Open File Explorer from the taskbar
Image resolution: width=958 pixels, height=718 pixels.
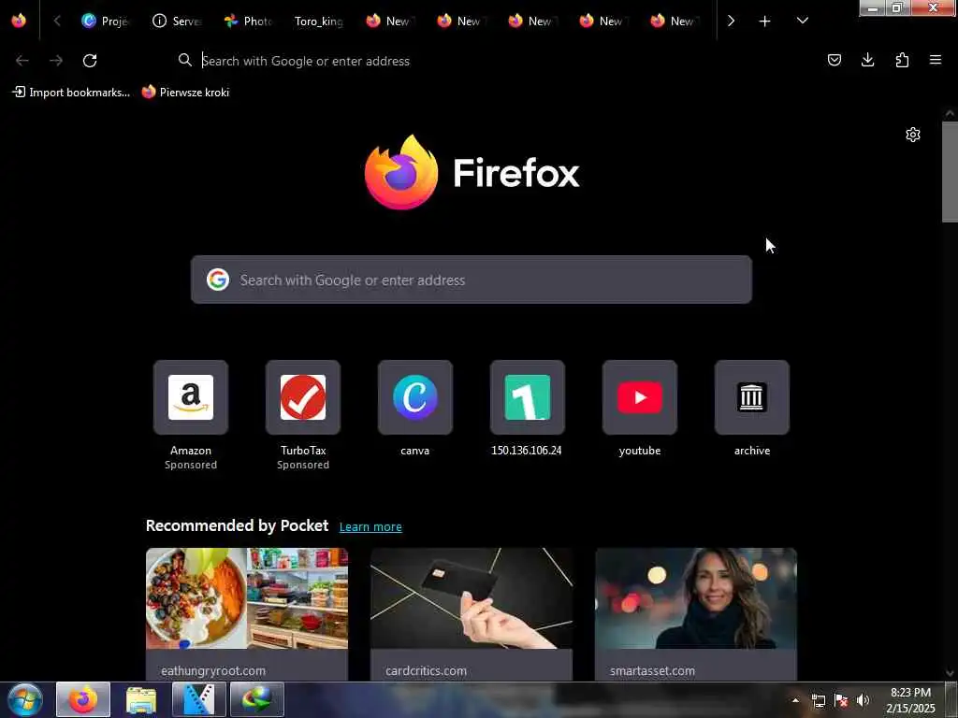(141, 699)
